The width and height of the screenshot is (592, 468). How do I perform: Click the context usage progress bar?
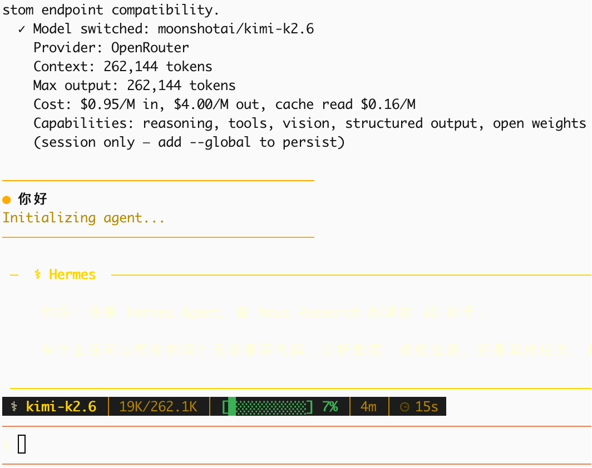pyautogui.click(x=268, y=407)
